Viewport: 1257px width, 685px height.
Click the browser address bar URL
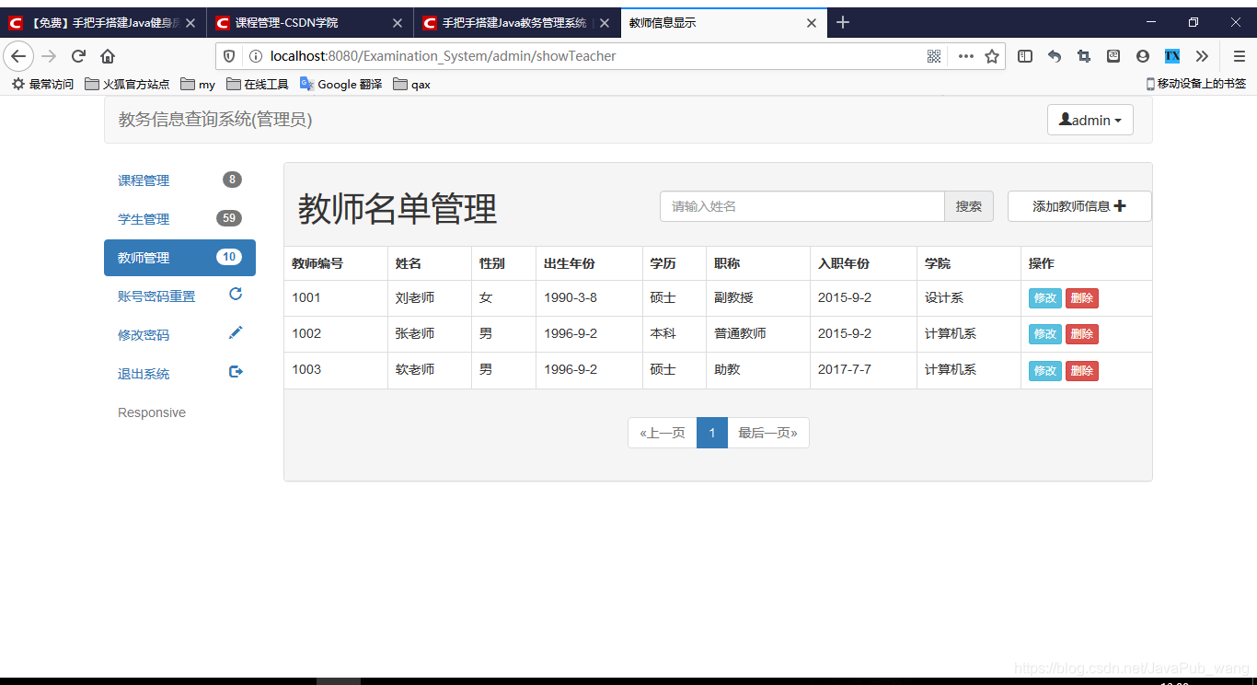[x=444, y=56]
